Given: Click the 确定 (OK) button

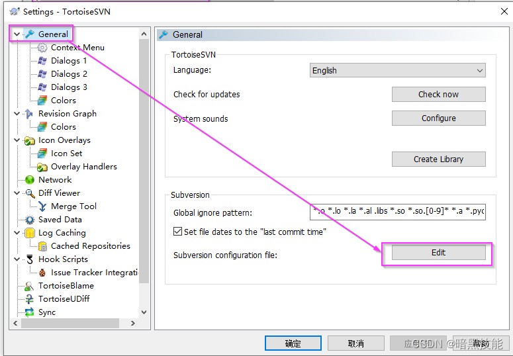Looking at the screenshot, I should 293,343.
